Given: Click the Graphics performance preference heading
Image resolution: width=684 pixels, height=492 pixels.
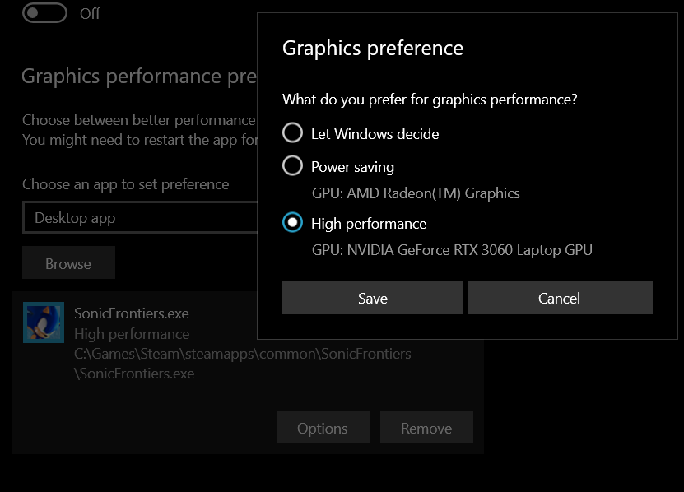Looking at the screenshot, I should (133, 77).
